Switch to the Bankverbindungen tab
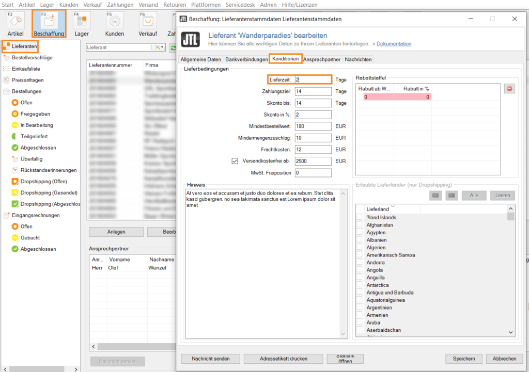The image size is (529, 372). 246,59
